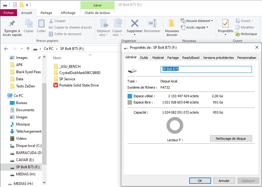Click the Supprimer red X icon
The height and width of the screenshot is (187, 262).
(x=135, y=23)
